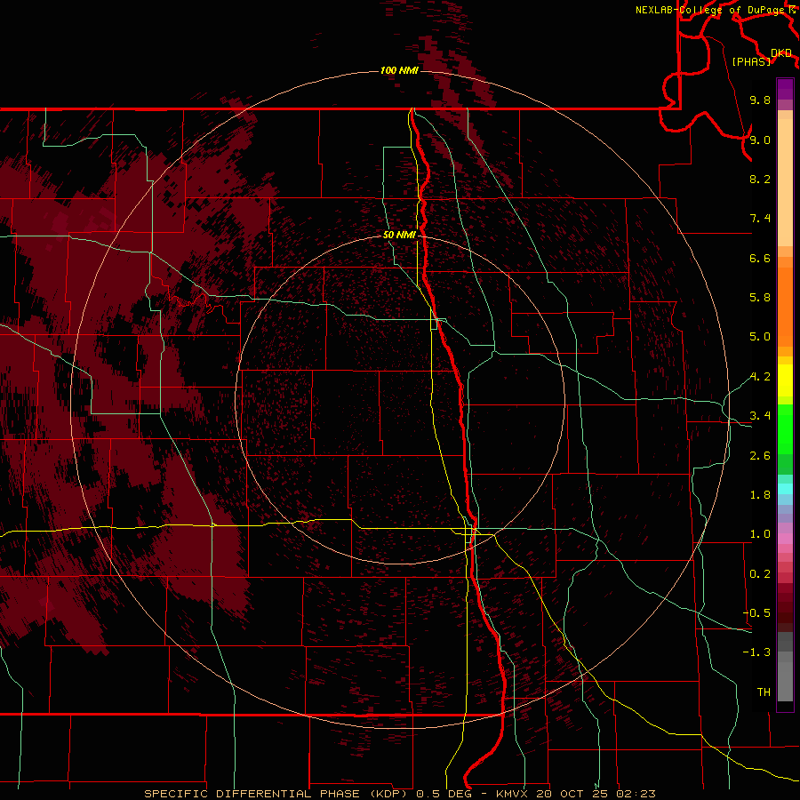Screen dimensions: 800x800
Task: Click the 2.6 legend value
Action: tap(760, 456)
